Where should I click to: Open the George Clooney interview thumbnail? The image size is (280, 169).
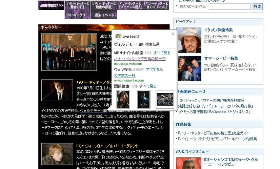(x=188, y=163)
